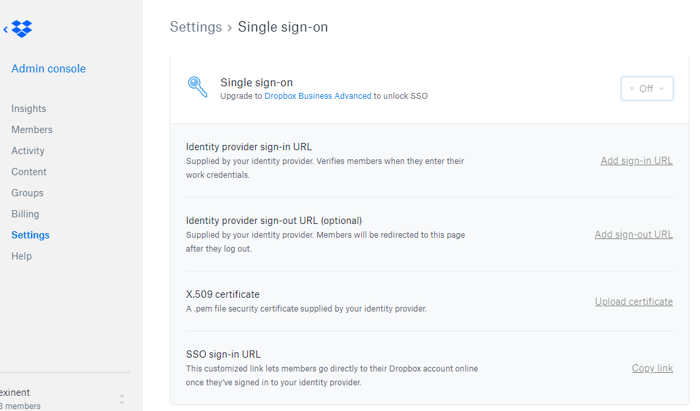This screenshot has width=700, height=411.
Task: Select Activity in the sidebar
Action: click(28, 151)
